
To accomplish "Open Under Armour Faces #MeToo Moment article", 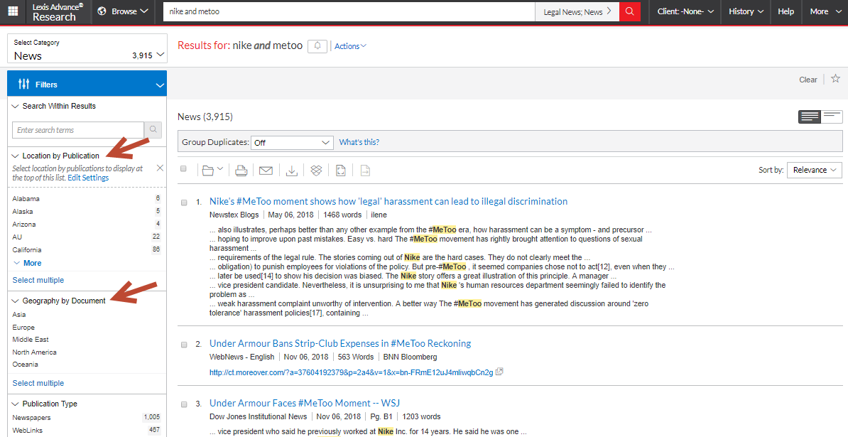I will point(305,403).
